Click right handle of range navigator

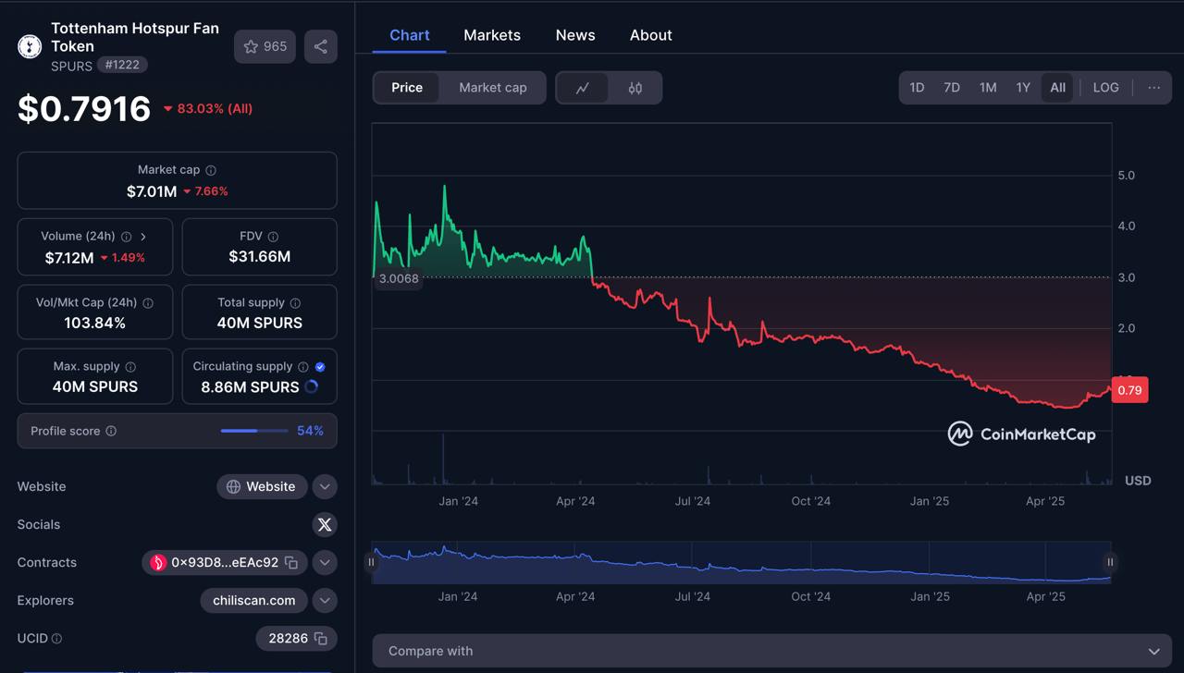1110,562
